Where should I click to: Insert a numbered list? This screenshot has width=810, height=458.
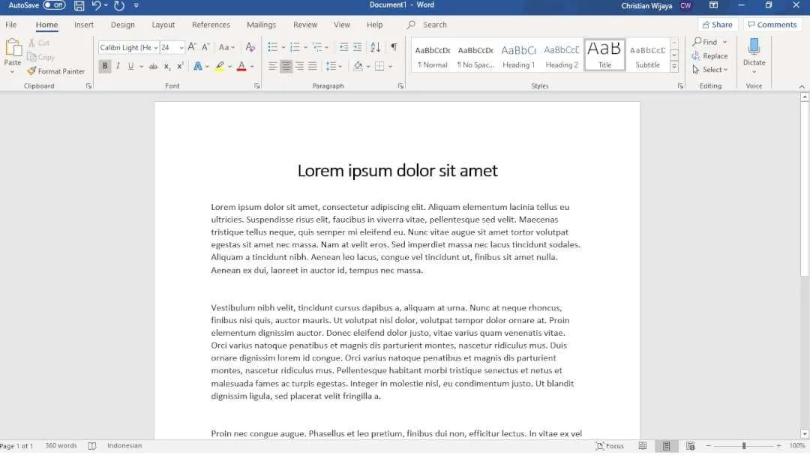pyautogui.click(x=295, y=47)
